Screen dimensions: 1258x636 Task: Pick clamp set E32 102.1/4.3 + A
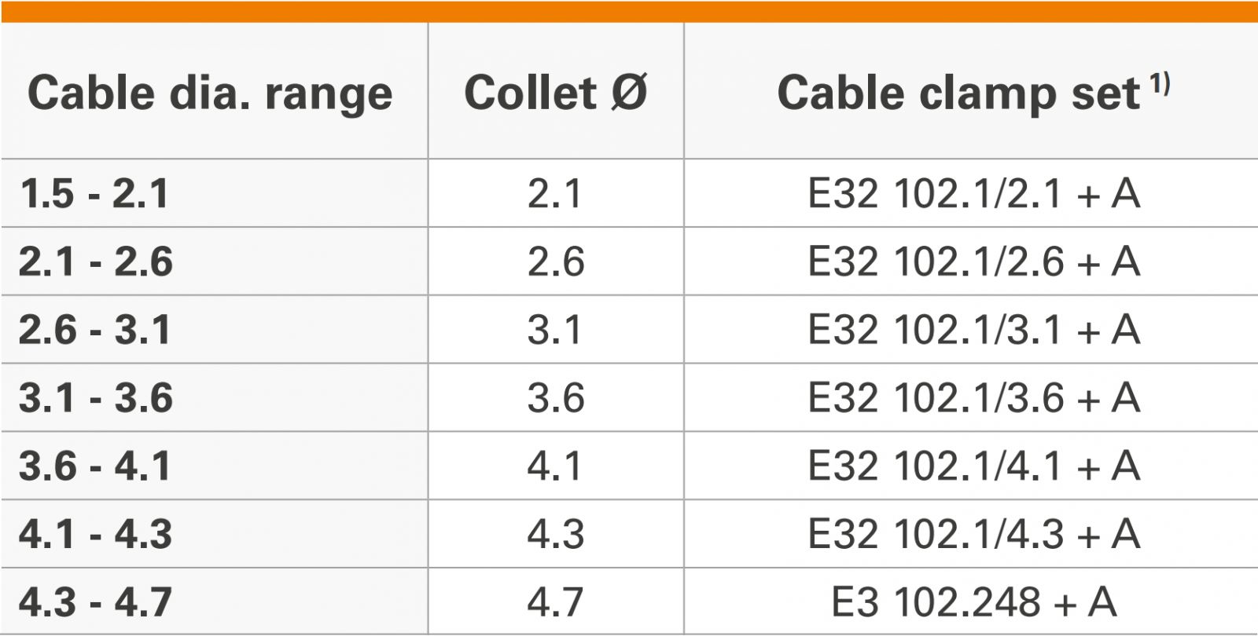tap(973, 535)
